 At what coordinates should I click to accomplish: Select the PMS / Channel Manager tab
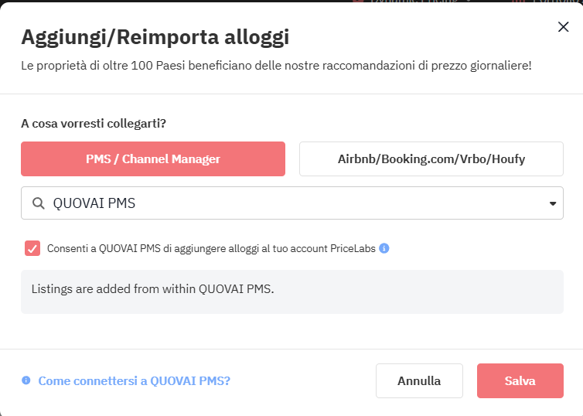click(153, 159)
